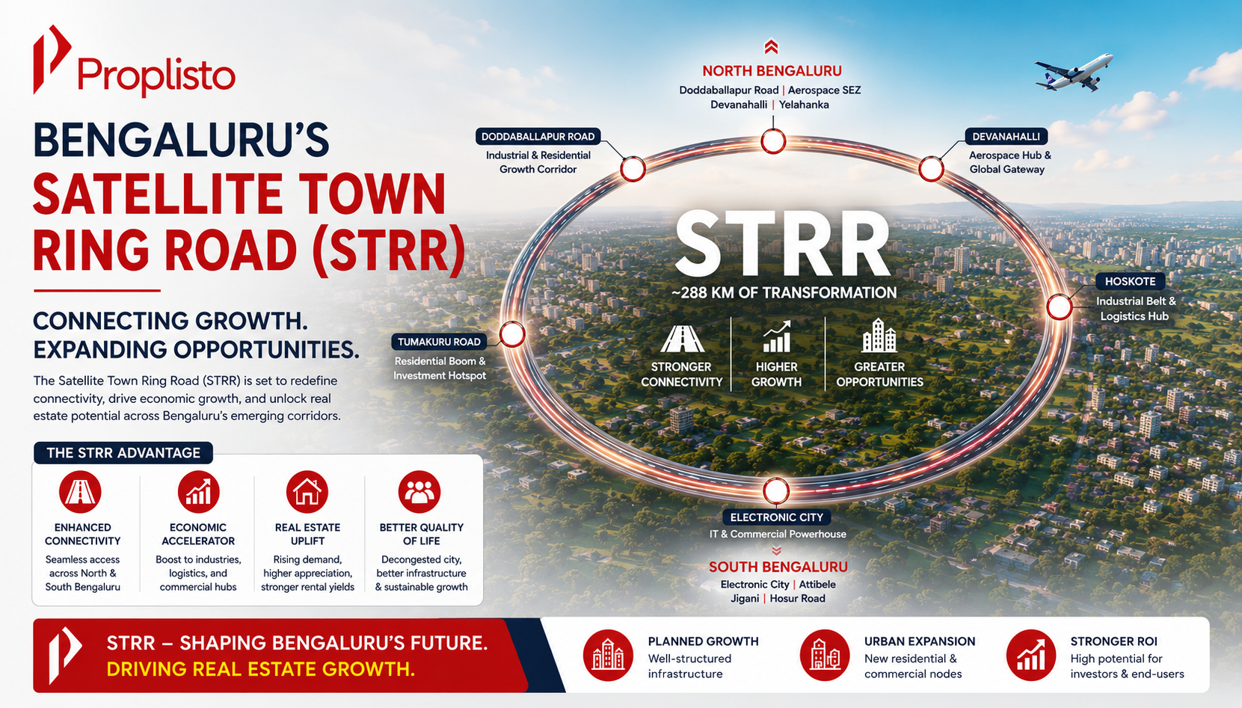The height and width of the screenshot is (708, 1242).
Task: Click the Better Quality of Life people icon
Action: pyautogui.click(x=419, y=492)
